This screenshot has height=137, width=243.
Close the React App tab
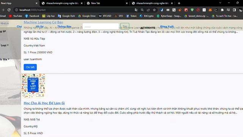click(x=36, y=3)
